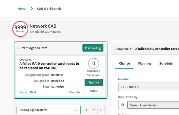This screenshot has height=115, width=179.
Task: Approve the current agenda item
Action: [x=94, y=82]
